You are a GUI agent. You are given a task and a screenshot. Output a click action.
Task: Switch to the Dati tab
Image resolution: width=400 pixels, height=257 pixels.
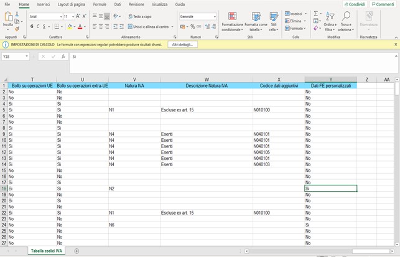[x=118, y=4]
